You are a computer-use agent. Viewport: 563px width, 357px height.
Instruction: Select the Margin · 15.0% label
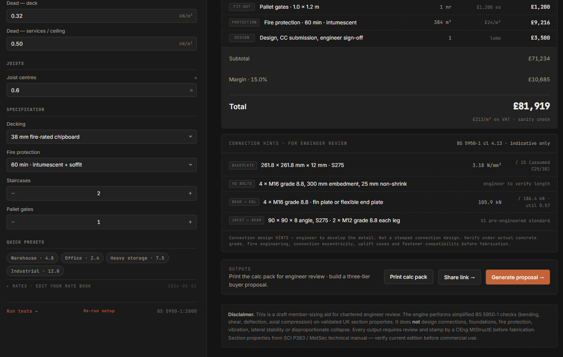[248, 80]
